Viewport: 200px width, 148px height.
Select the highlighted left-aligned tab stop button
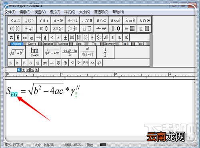point(19,70)
